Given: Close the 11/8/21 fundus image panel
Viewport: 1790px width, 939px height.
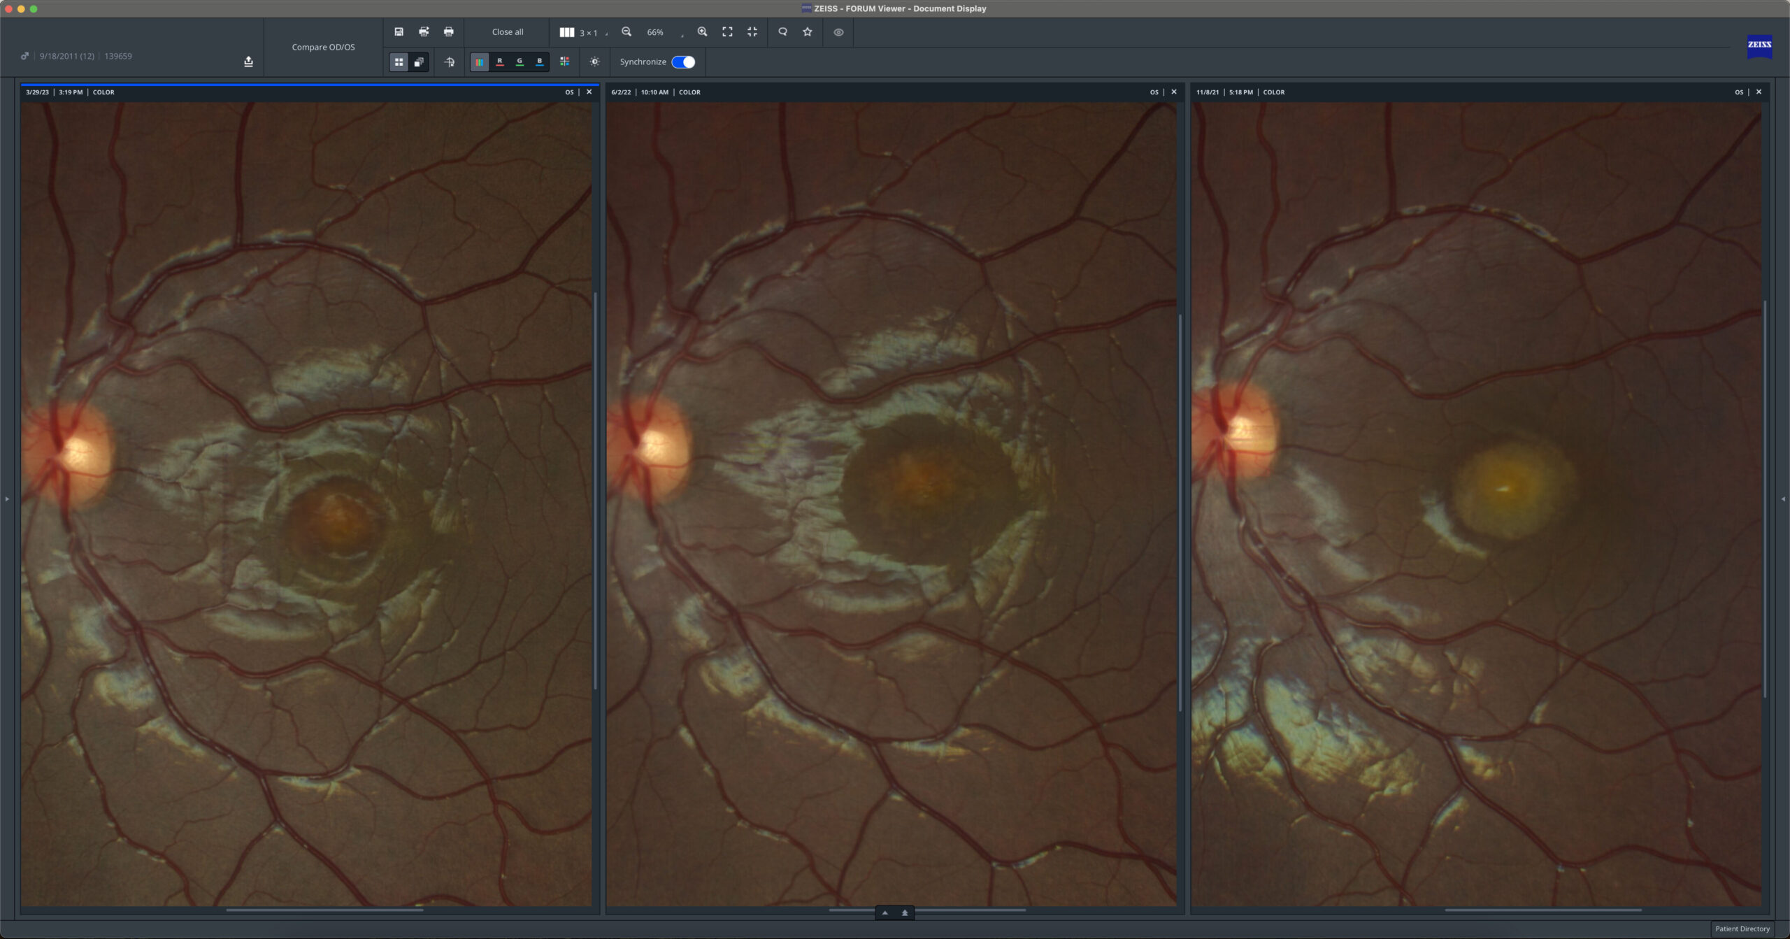Looking at the screenshot, I should coord(1759,92).
